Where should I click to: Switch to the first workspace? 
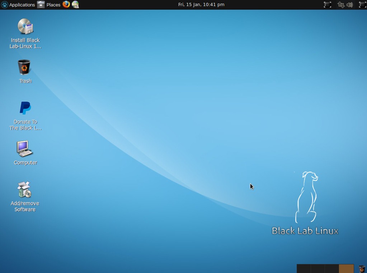304,269
